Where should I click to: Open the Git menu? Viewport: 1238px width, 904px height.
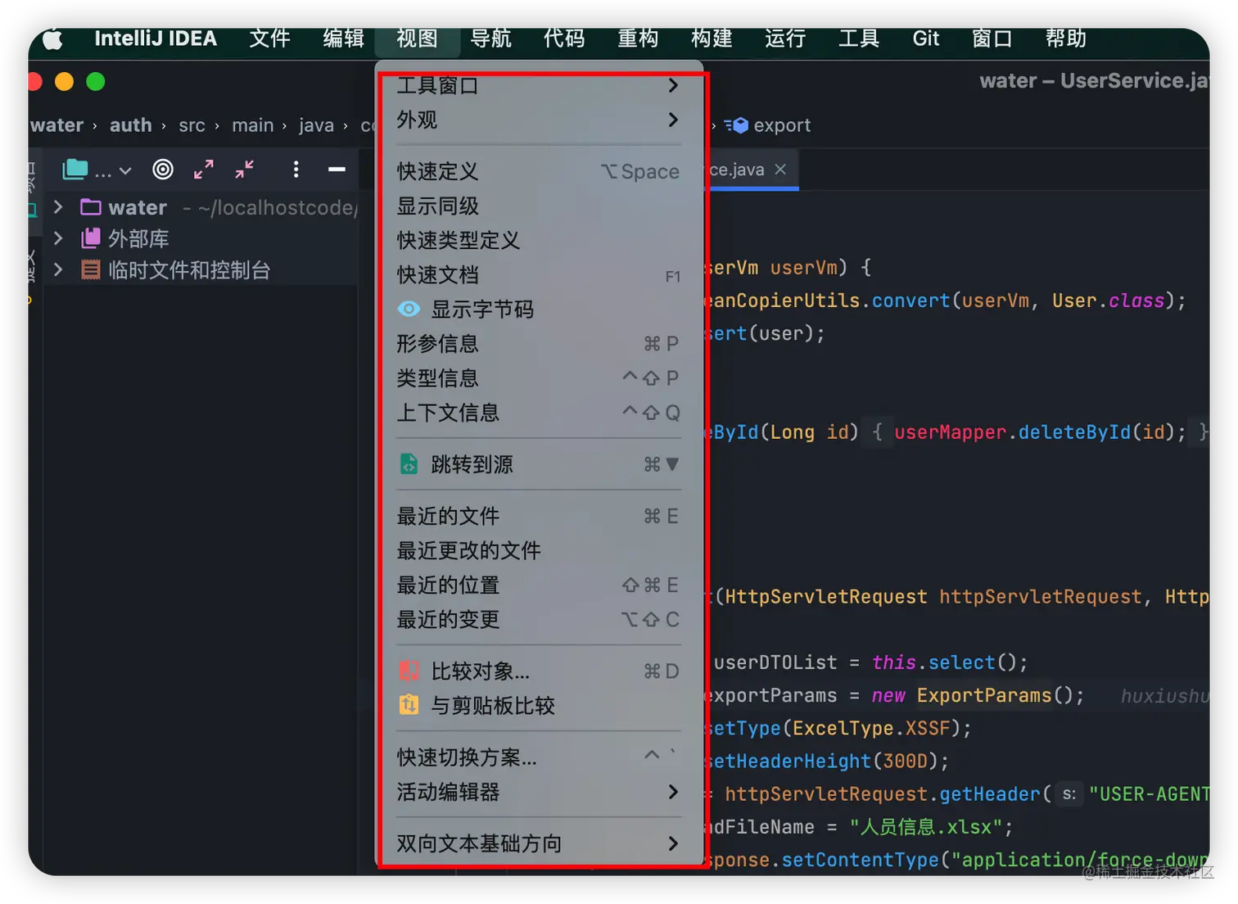tap(926, 39)
